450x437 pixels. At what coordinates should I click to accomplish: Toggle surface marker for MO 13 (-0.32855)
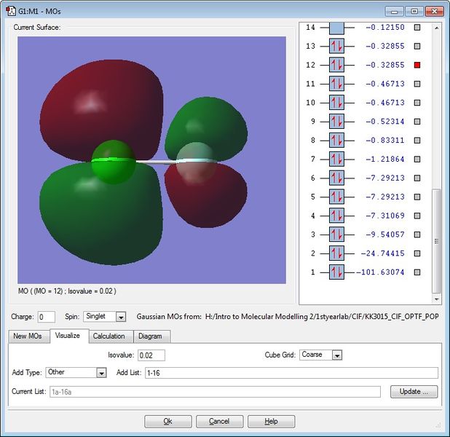(x=417, y=46)
